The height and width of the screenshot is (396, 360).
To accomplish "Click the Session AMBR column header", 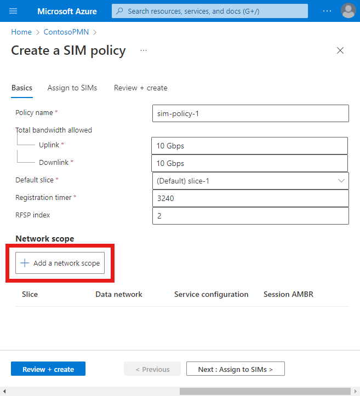I will (x=288, y=294).
